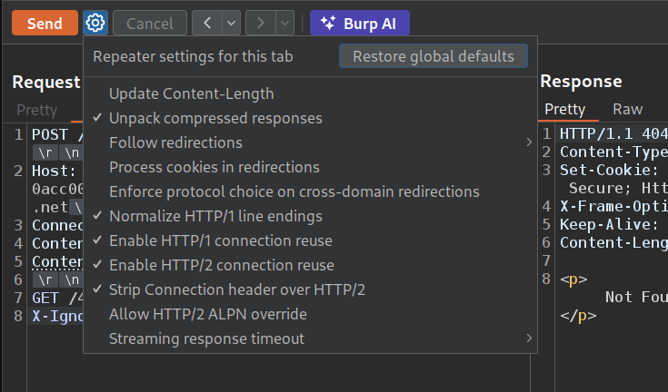Image resolution: width=668 pixels, height=392 pixels.
Task: Uncheck Enable HTTP/2 connection reuse
Action: pyautogui.click(x=221, y=265)
